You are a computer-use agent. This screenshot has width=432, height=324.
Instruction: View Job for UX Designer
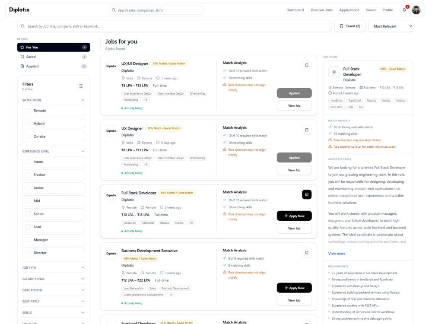(294, 170)
